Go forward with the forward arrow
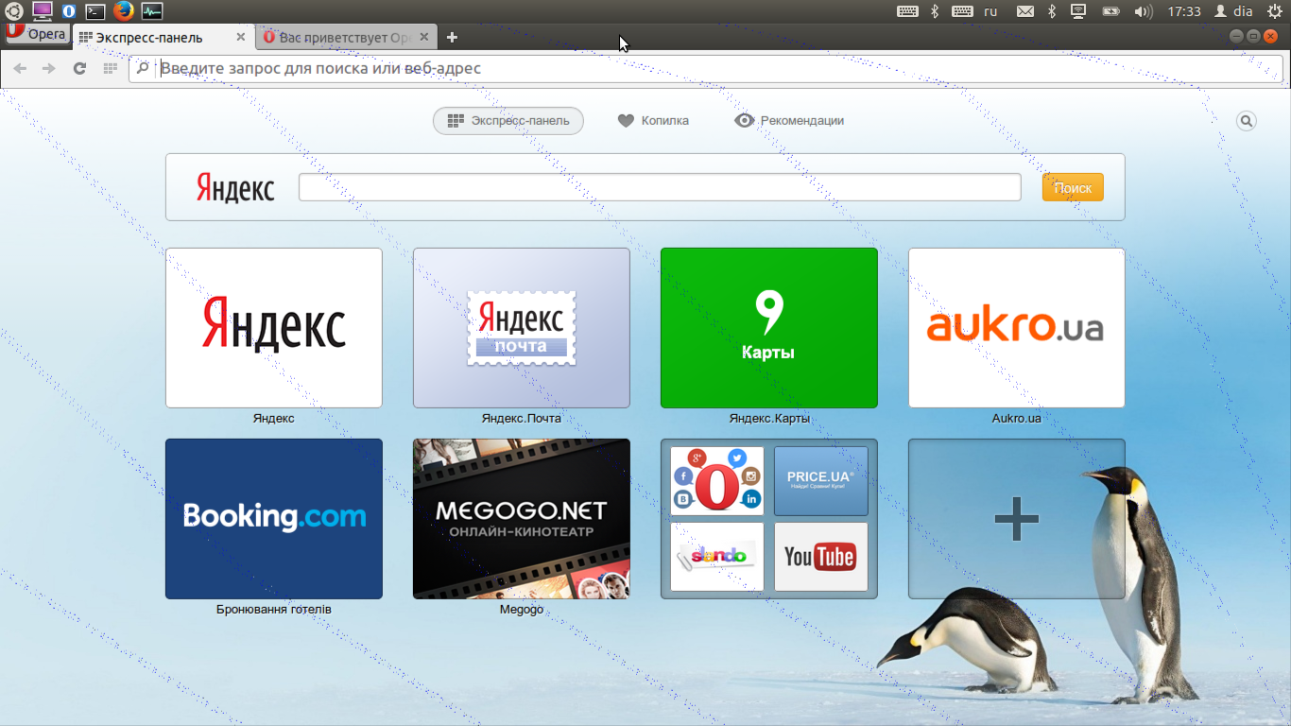This screenshot has height=726, width=1291. pyautogui.click(x=49, y=68)
